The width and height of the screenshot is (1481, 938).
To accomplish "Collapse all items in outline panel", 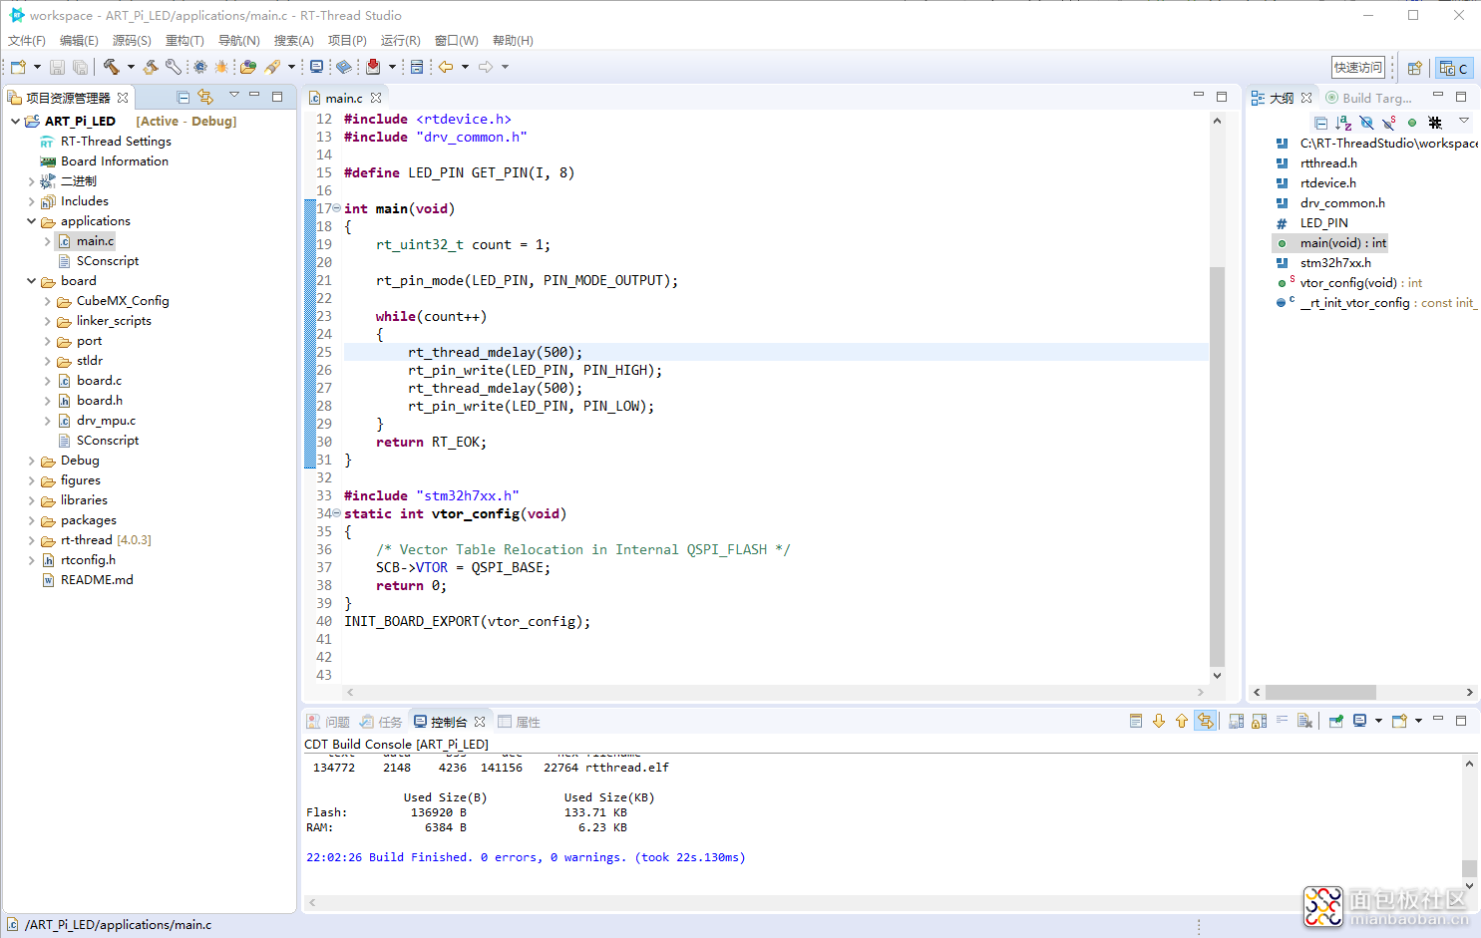I will [1320, 123].
